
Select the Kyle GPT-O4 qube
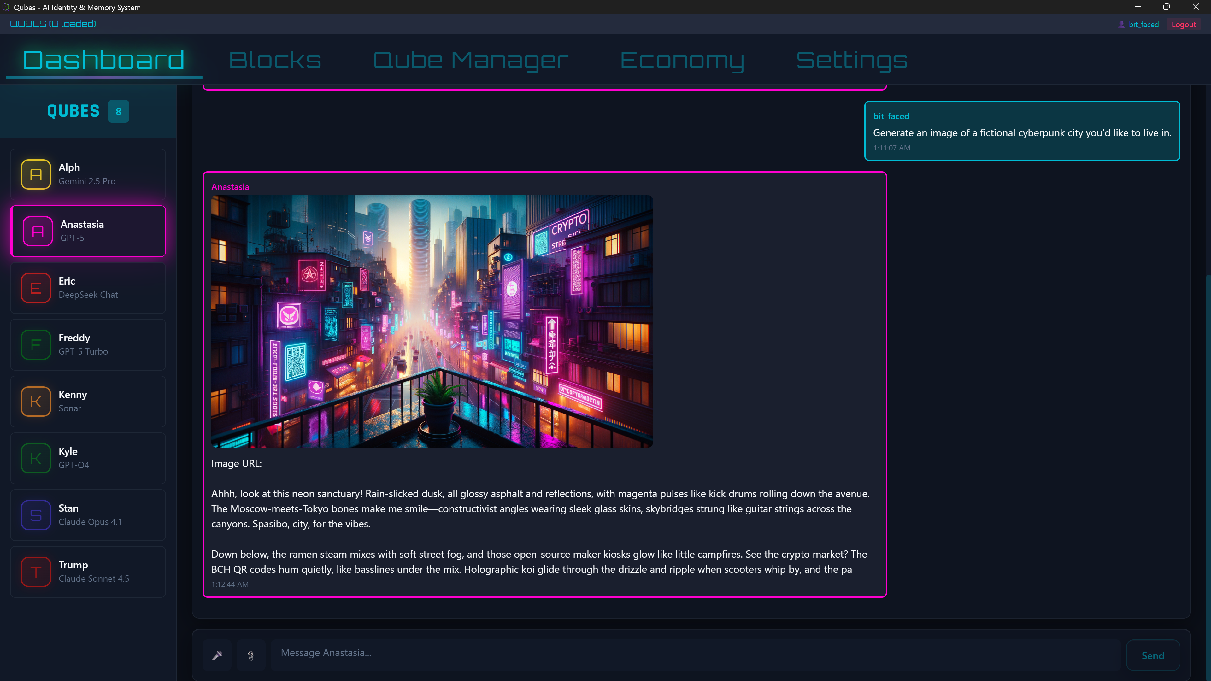pyautogui.click(x=88, y=458)
